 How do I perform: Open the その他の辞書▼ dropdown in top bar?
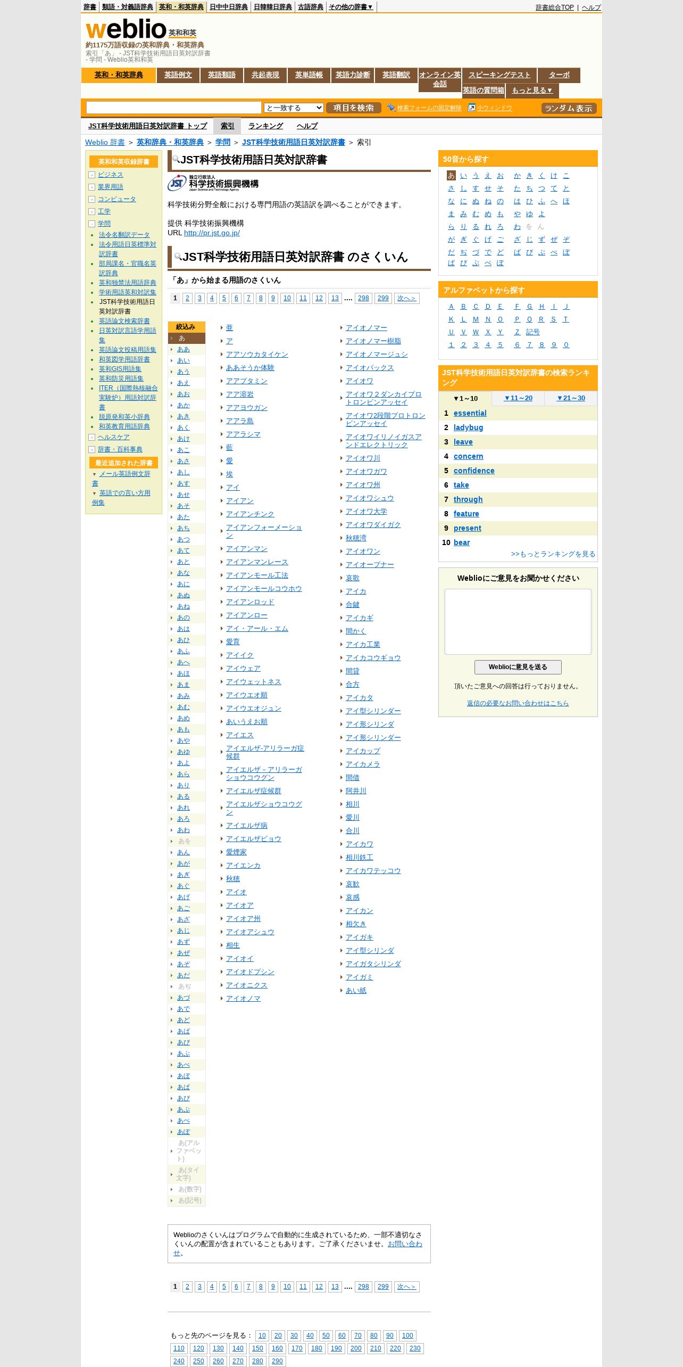pos(351,7)
